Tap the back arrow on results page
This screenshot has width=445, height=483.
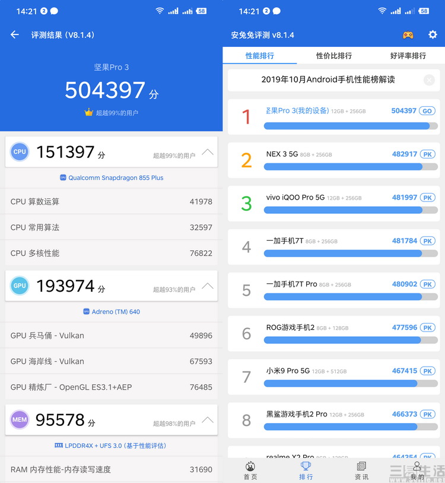click(14, 35)
